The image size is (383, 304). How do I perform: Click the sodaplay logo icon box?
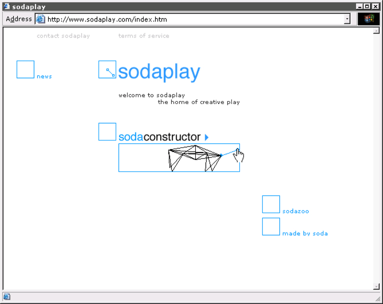coord(107,69)
